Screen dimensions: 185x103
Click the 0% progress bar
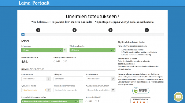92,34
